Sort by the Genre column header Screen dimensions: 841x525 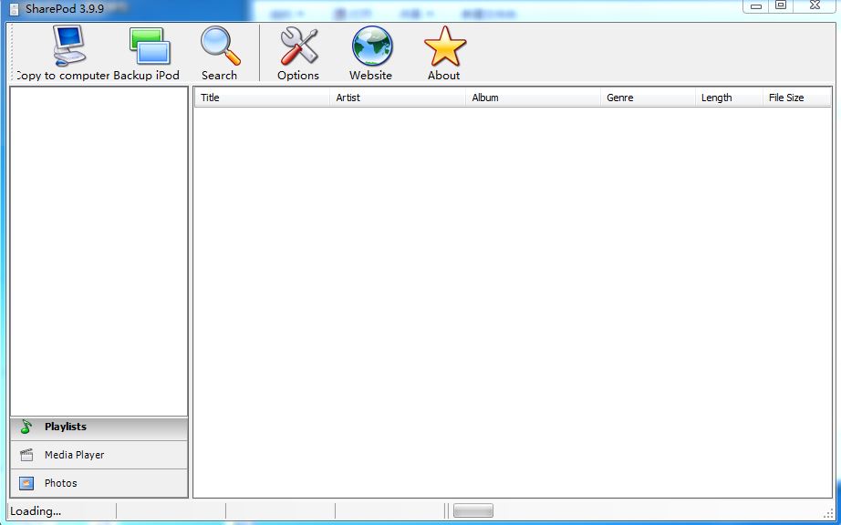point(648,98)
